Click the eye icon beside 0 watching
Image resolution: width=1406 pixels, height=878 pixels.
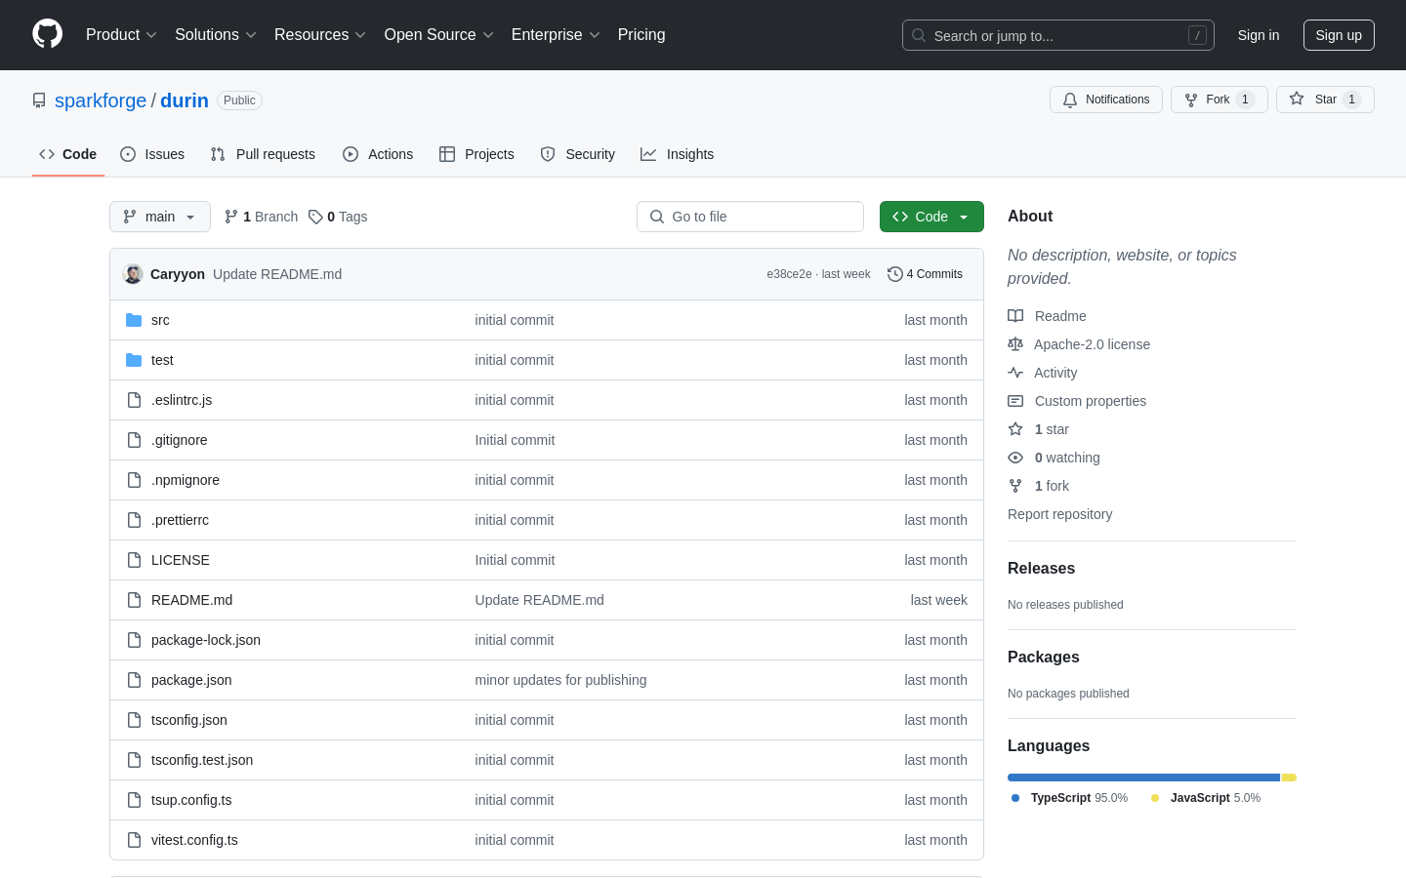click(x=1015, y=458)
